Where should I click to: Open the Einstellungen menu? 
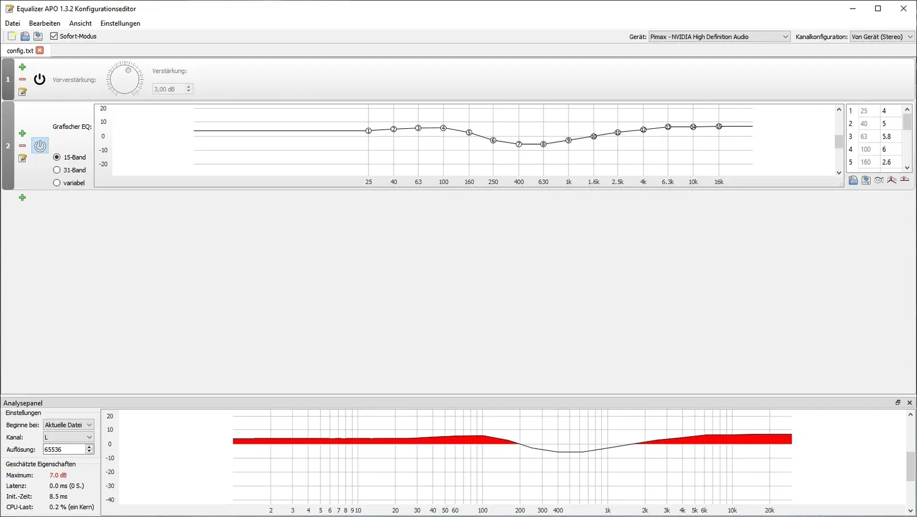(120, 23)
